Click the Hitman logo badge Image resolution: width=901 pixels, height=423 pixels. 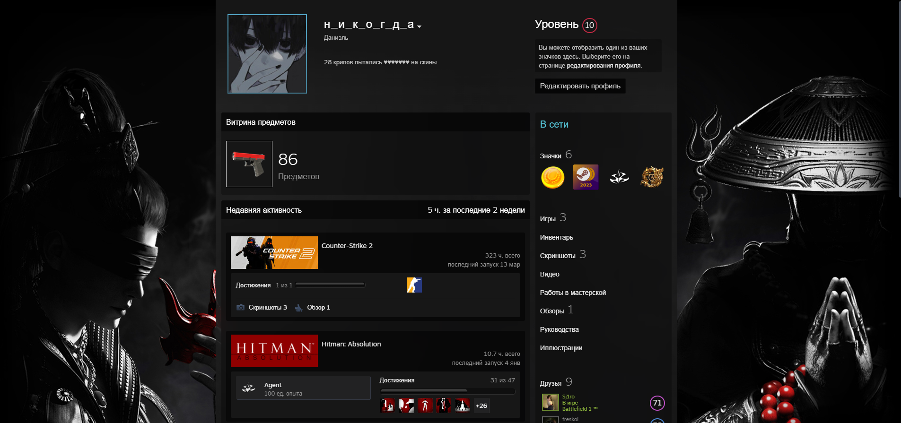[x=619, y=177]
